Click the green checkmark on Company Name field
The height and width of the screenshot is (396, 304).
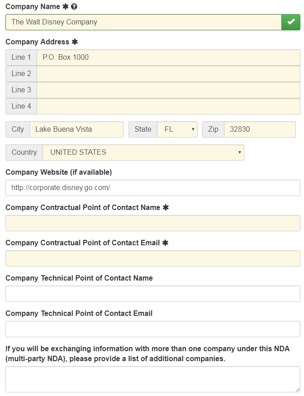pos(291,22)
